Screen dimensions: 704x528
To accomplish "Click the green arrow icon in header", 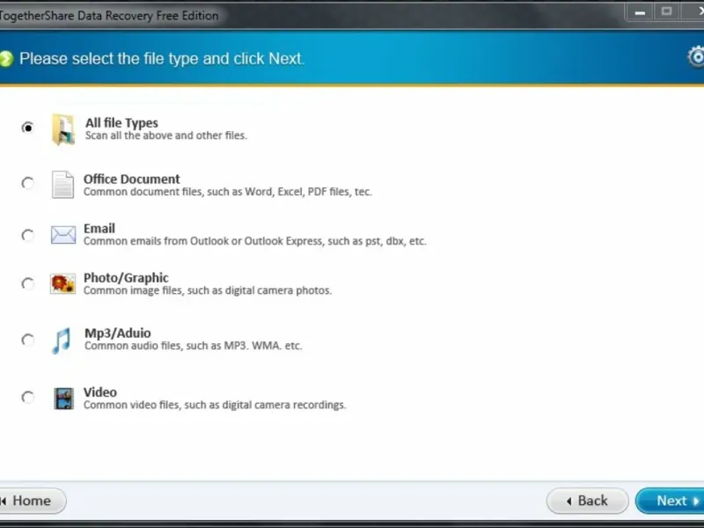I will tap(6, 58).
